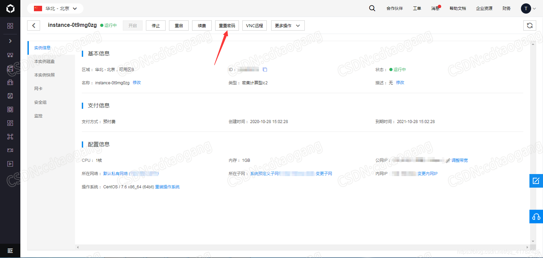Click the 变更内网IP link

pyautogui.click(x=428, y=174)
